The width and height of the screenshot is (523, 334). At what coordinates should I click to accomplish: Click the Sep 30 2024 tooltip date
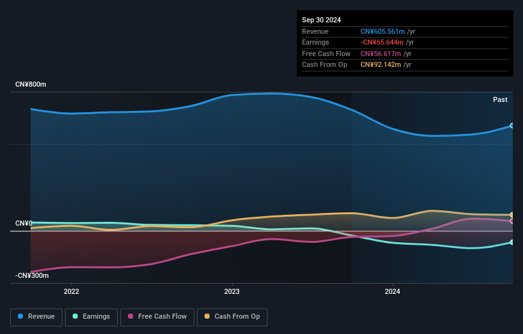[321, 20]
